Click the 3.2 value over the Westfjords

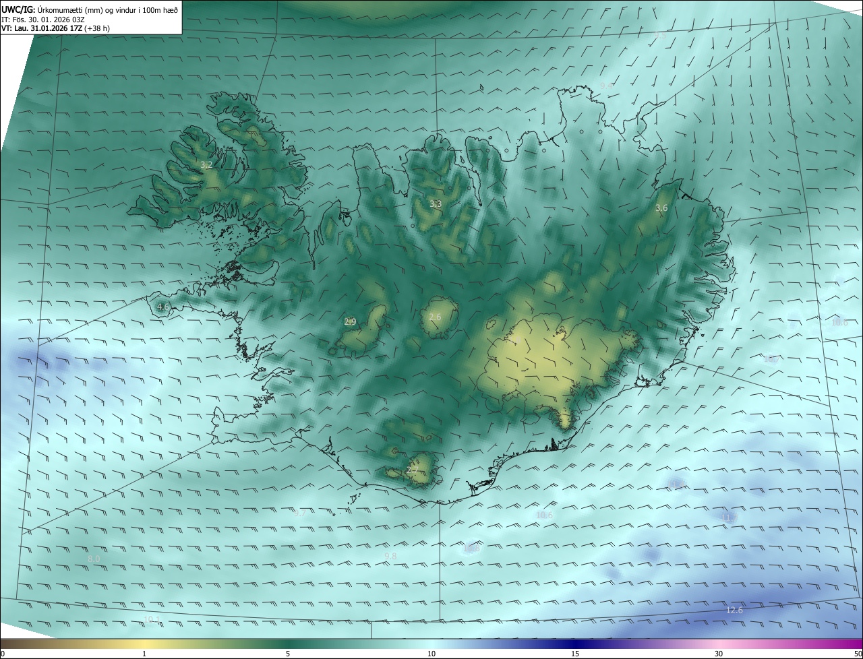coord(206,164)
